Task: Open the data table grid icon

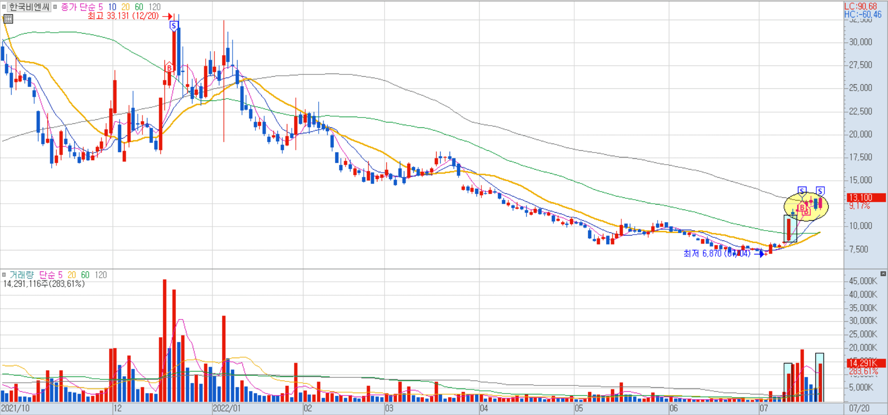Action: [8, 19]
